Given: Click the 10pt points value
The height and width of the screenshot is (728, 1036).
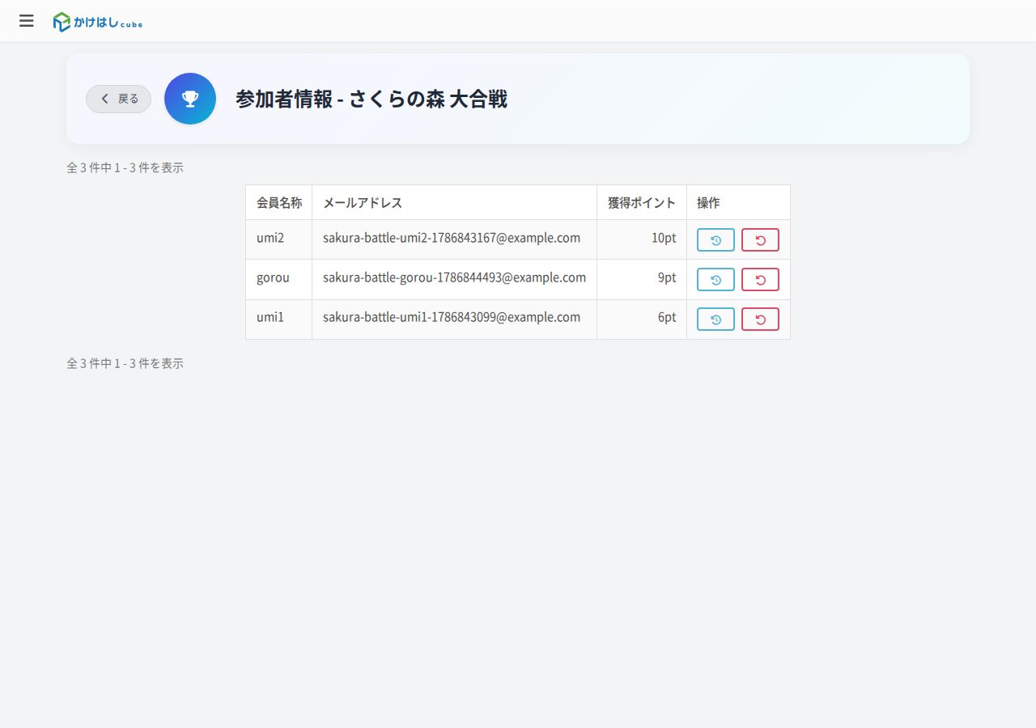Looking at the screenshot, I should [x=664, y=238].
